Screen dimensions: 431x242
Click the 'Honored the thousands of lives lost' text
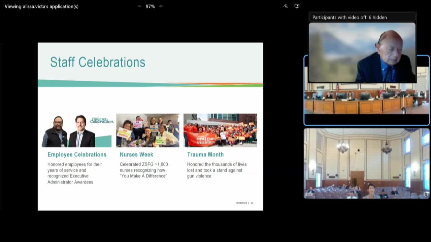[x=217, y=170]
